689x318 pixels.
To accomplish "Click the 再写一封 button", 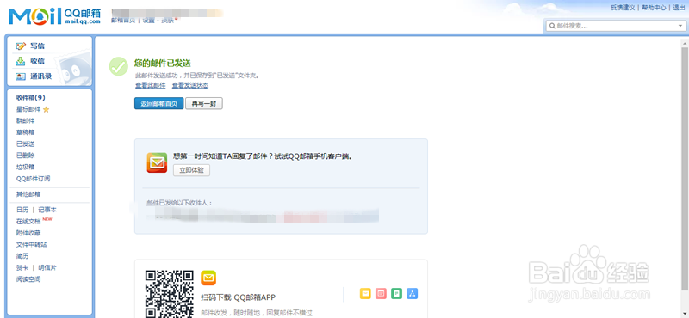I will 204,104.
